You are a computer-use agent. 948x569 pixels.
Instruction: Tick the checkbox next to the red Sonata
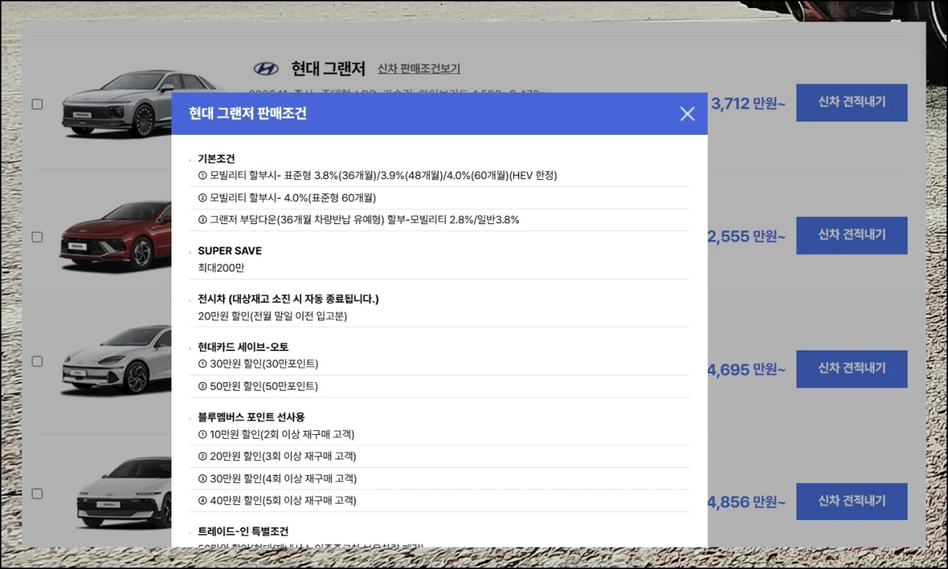tap(37, 237)
